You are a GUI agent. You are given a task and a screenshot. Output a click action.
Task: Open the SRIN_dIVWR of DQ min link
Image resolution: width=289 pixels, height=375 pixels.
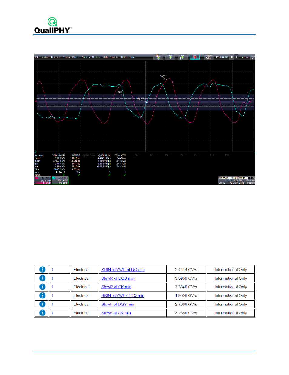point(123,270)
